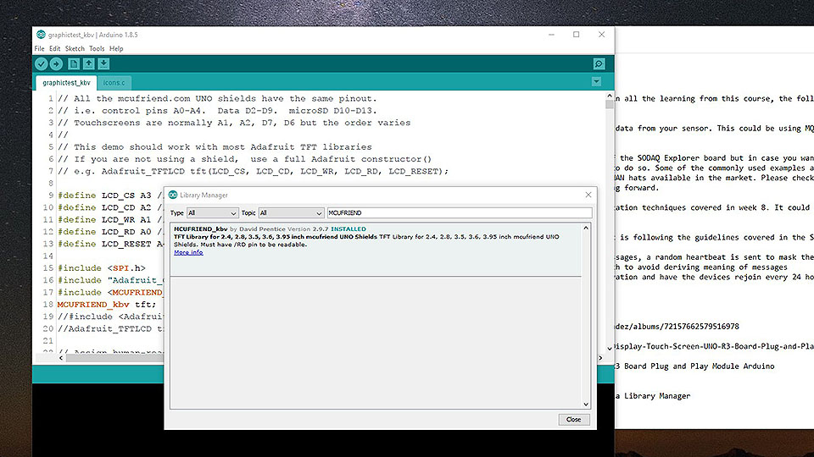Click the '#define LCD_CS A3' line
This screenshot has height=457, width=814.
coord(104,195)
